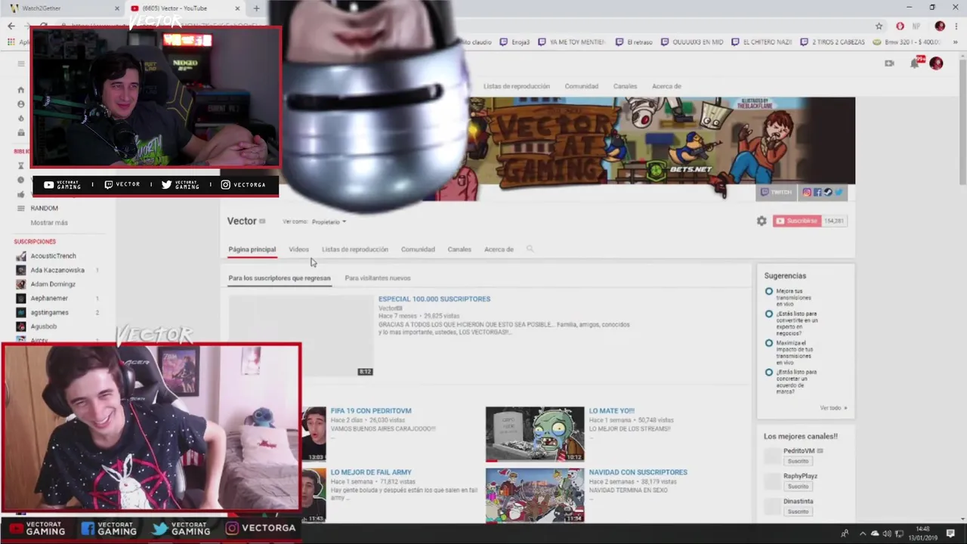The height and width of the screenshot is (544, 967).
Task: Select '¿Estás listo para convertirte' suggestion circle
Action: (x=769, y=314)
